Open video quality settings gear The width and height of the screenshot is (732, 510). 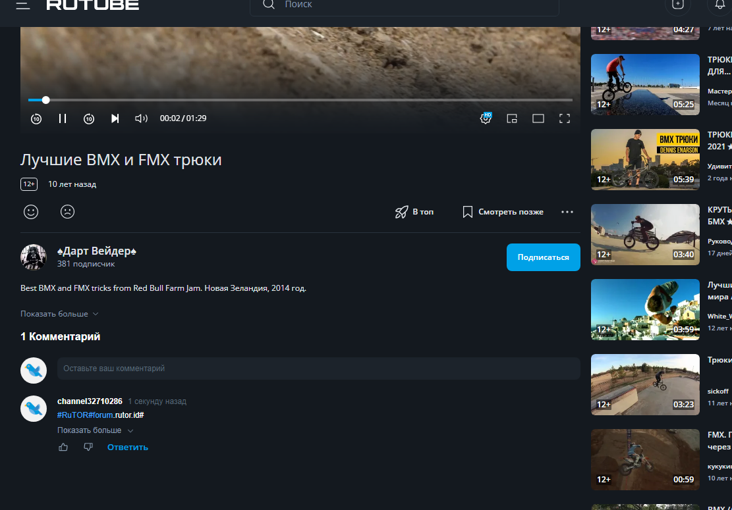486,118
